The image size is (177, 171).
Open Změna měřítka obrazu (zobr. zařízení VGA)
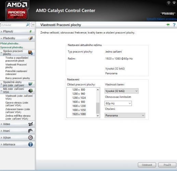coord(18,117)
